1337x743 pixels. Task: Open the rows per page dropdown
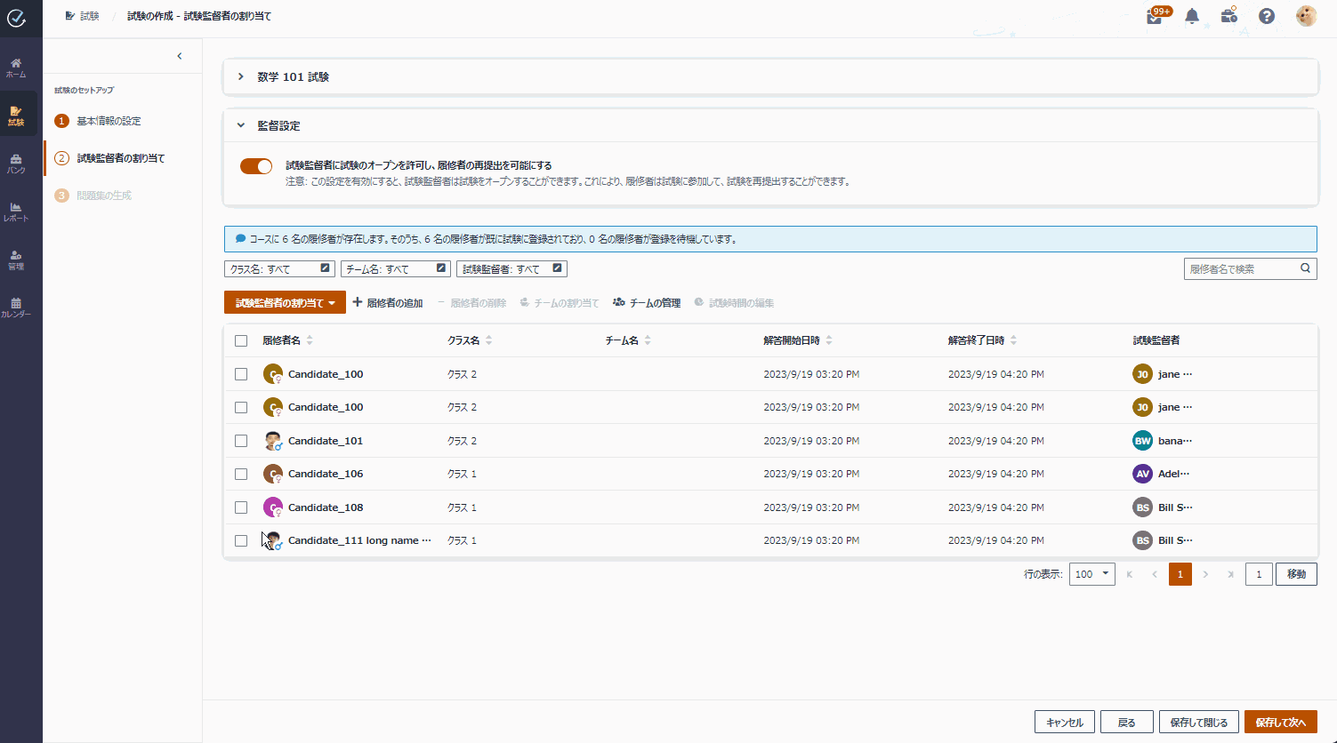tap(1091, 574)
